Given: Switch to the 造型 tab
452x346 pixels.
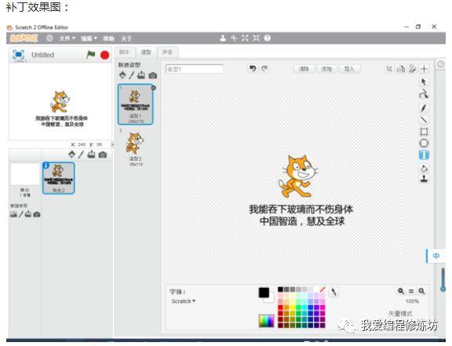Looking at the screenshot, I should 146,53.
